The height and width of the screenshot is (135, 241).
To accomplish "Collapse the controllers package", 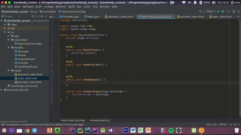I will click(8, 40).
